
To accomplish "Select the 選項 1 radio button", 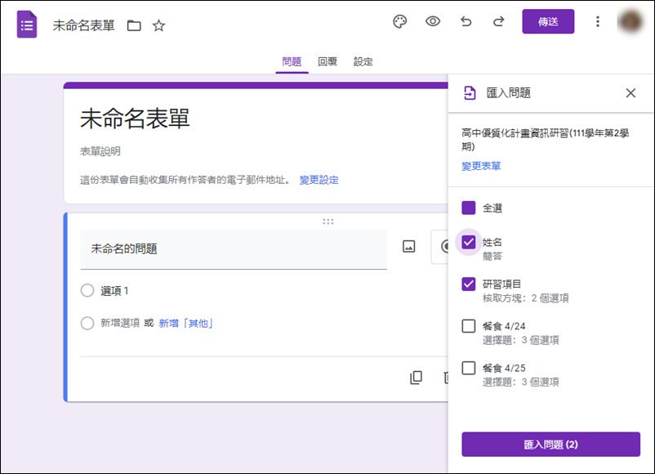I will click(87, 290).
